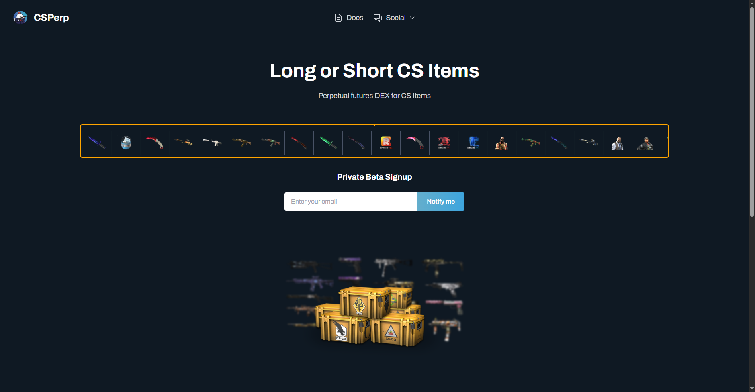Select the green bayonet knife item
Viewport: 755px width, 392px height.
[328, 142]
